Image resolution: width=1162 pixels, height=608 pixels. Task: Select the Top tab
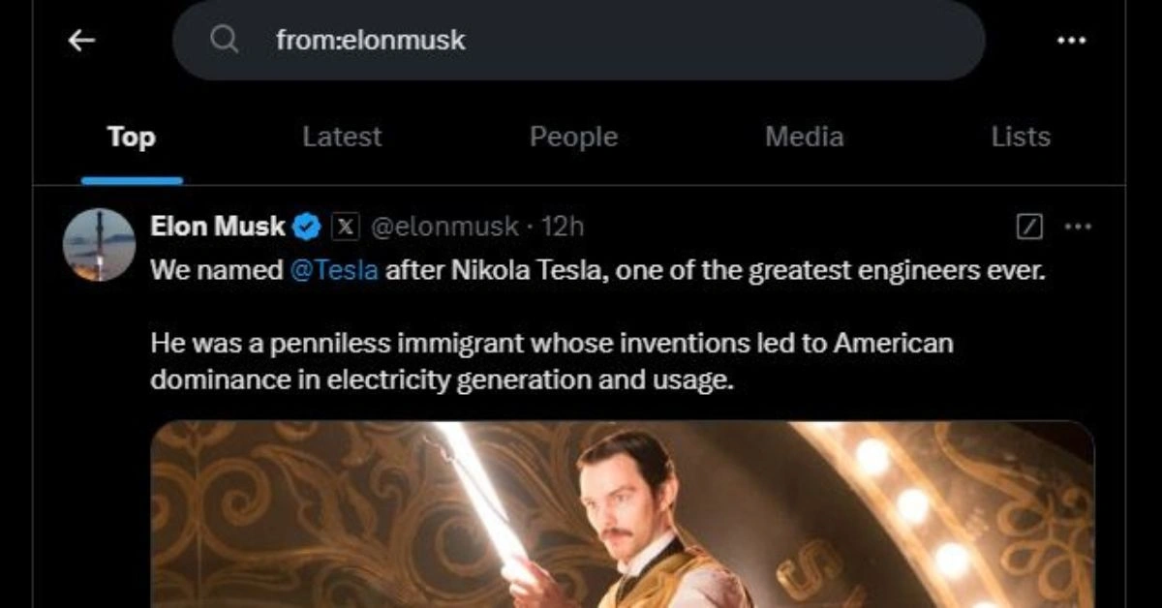pos(132,137)
